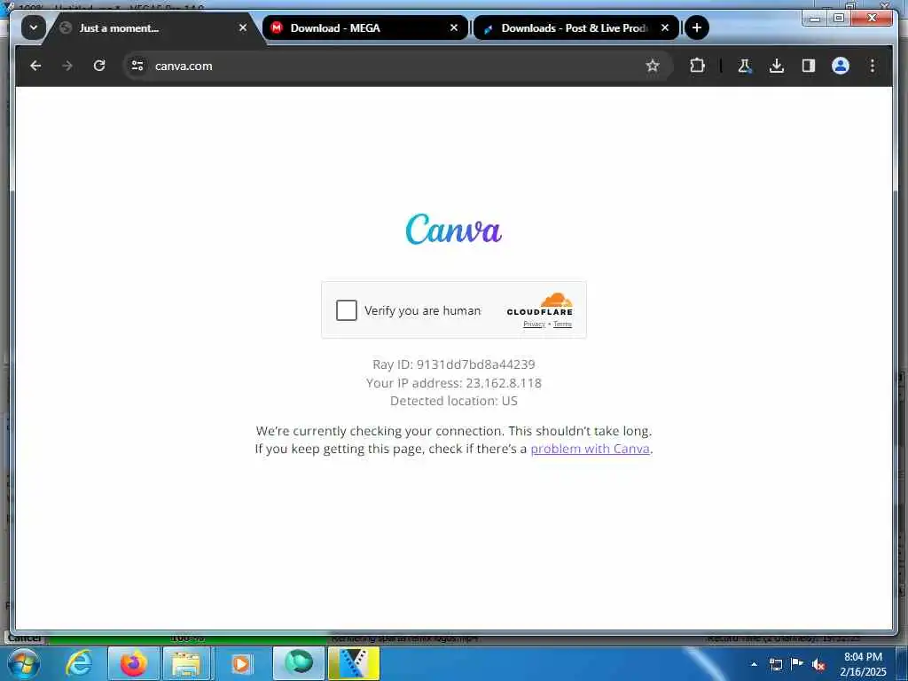Open the Windows Start menu

(x=22, y=663)
